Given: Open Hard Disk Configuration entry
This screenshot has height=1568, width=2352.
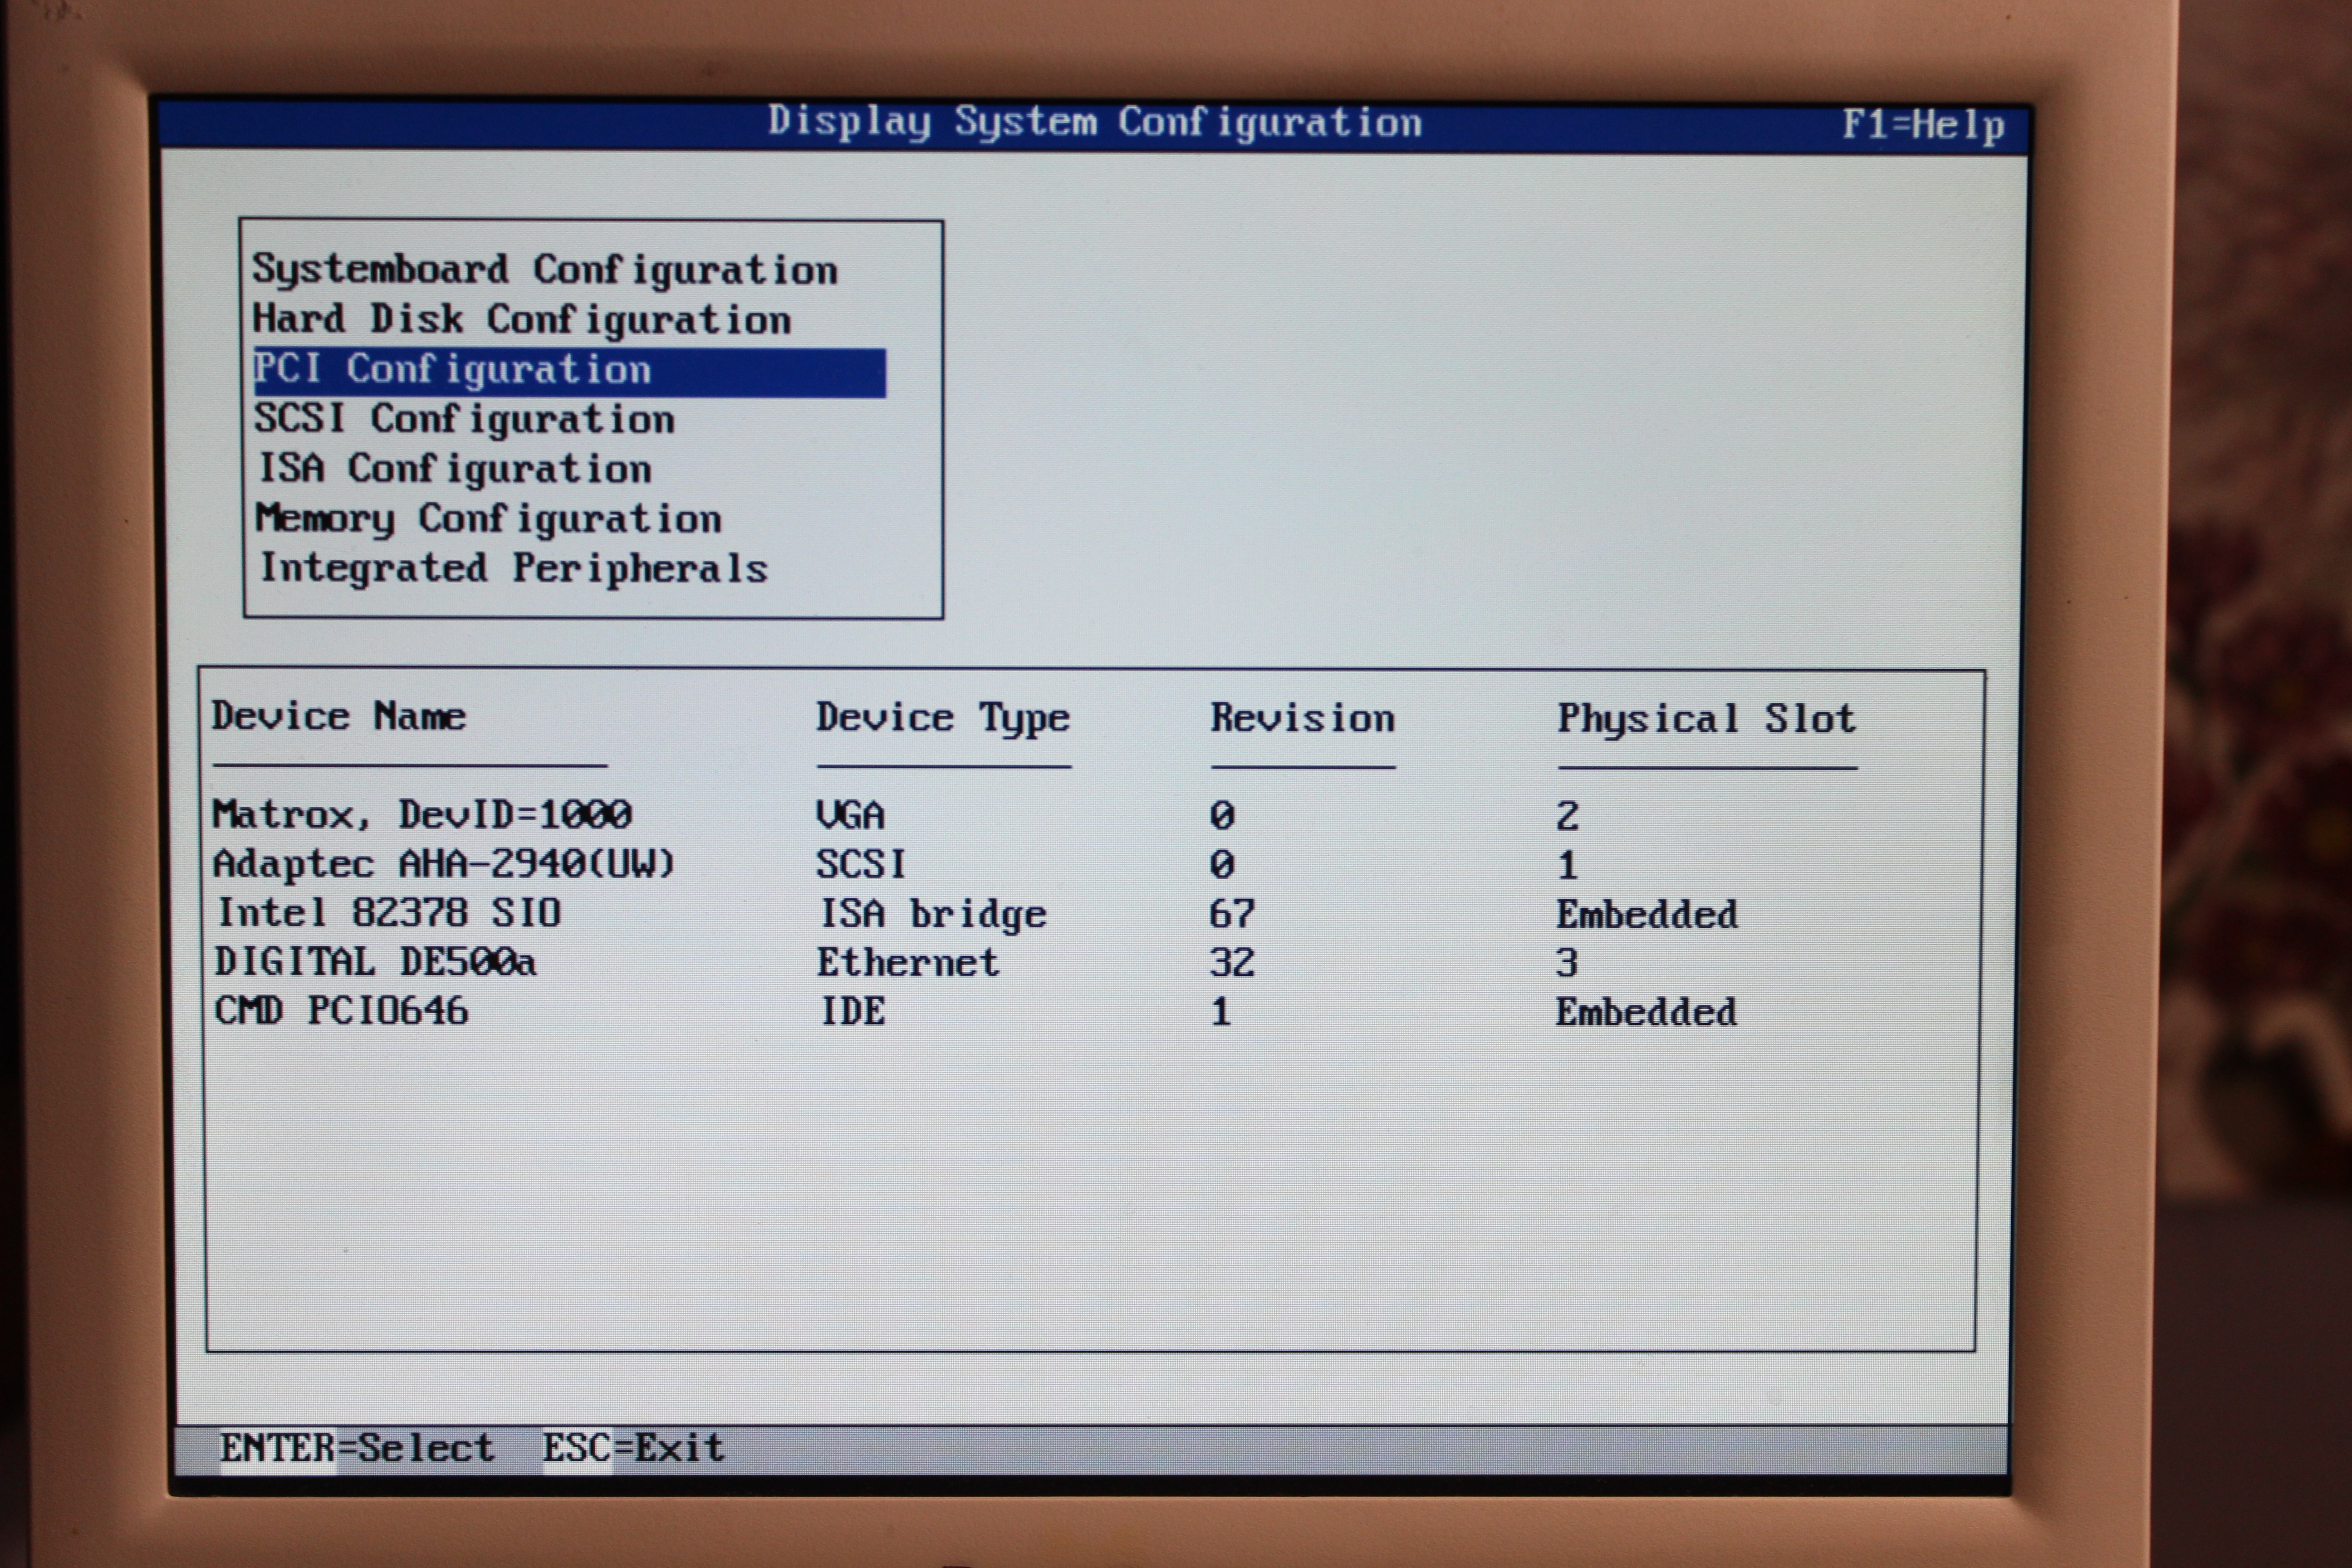Looking at the screenshot, I should click(521, 320).
